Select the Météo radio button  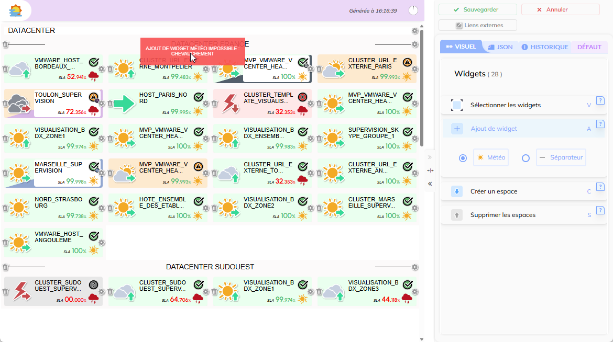click(x=463, y=158)
